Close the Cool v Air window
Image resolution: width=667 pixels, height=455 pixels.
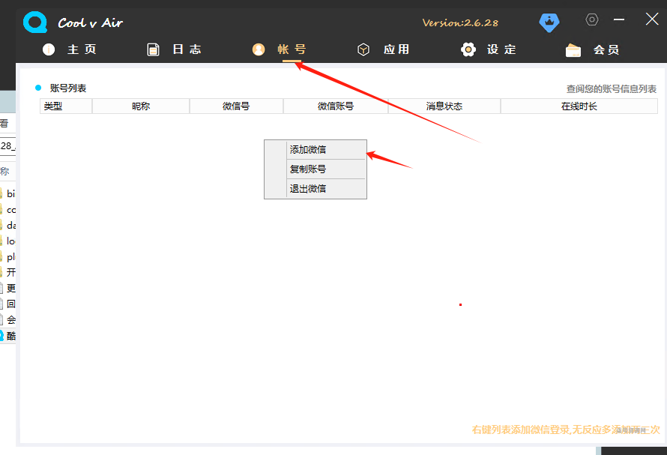coord(652,19)
